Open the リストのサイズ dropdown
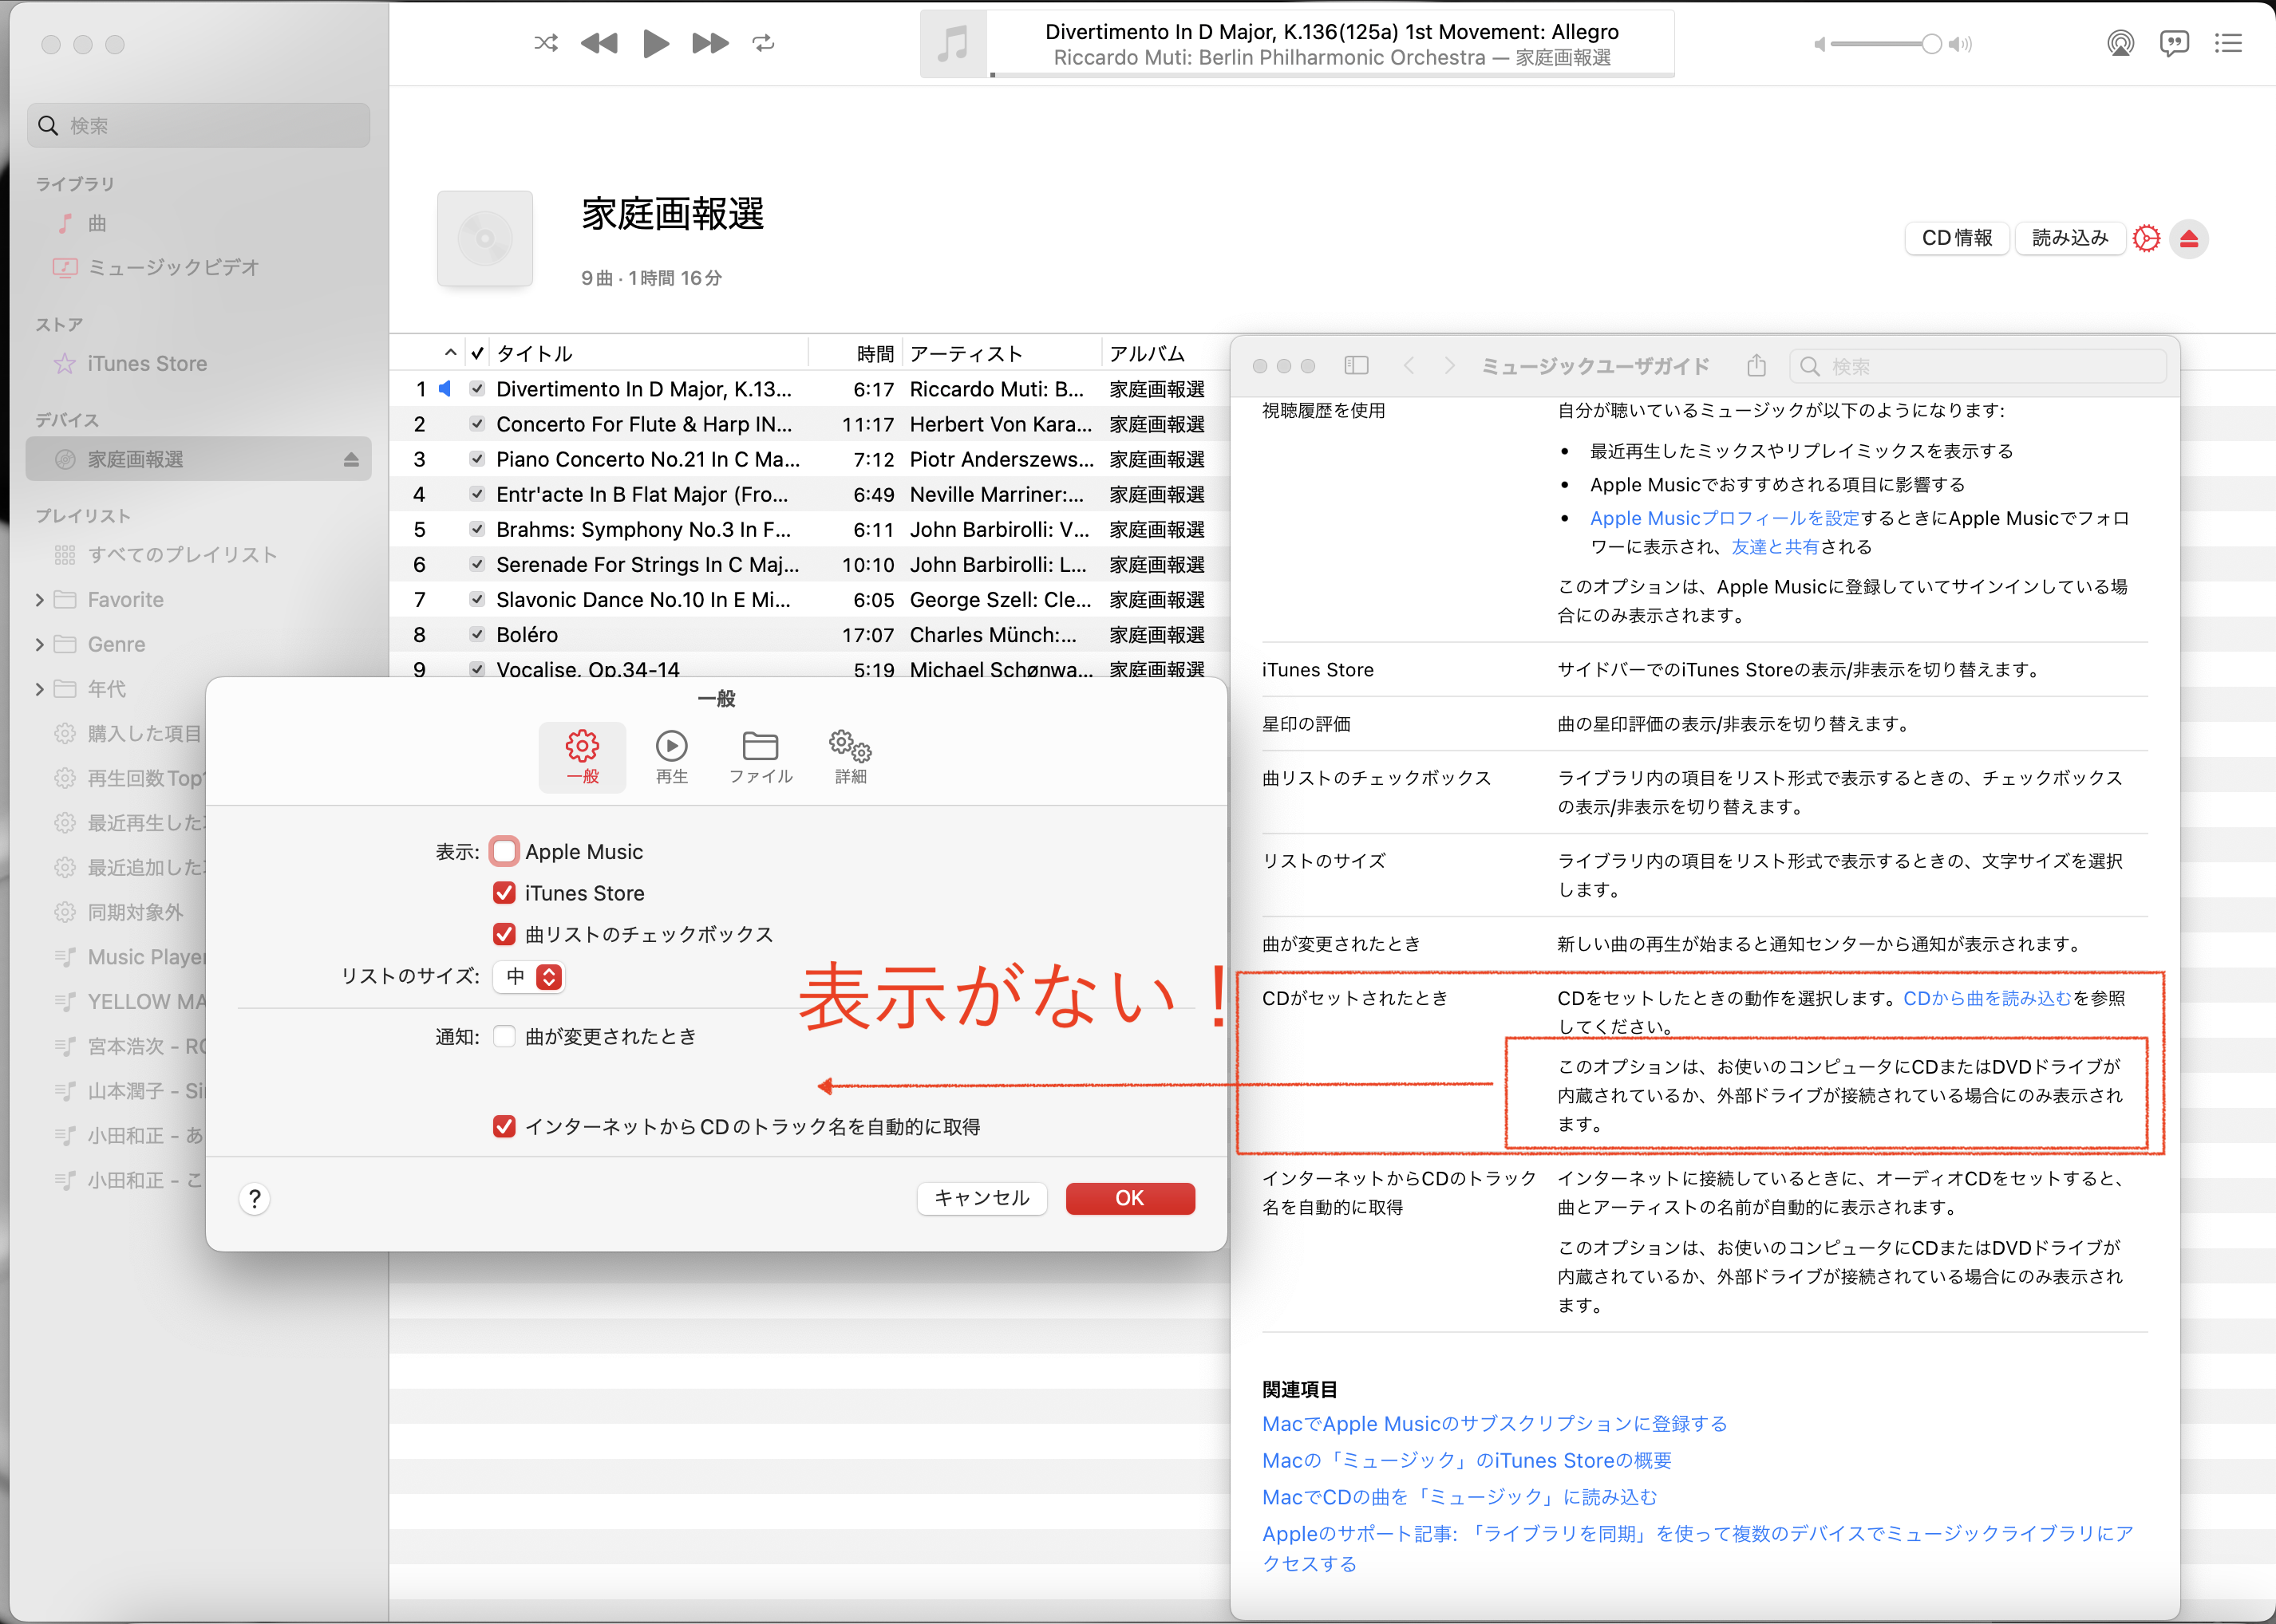Image resolution: width=2276 pixels, height=1624 pixels. click(x=529, y=977)
